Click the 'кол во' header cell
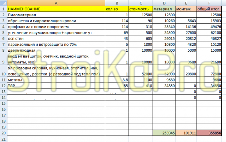Image resolution: width=226 pixels, height=142 pixels. click(117, 9)
